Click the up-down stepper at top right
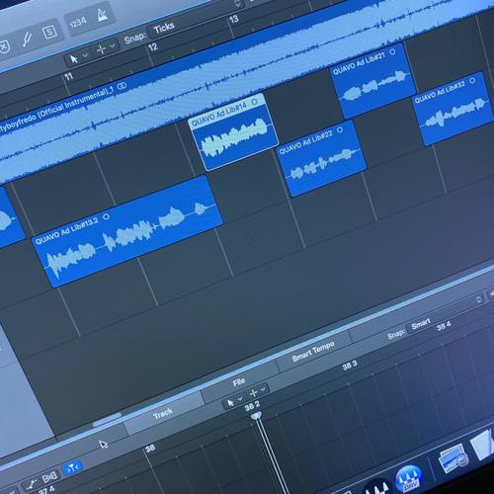The width and height of the screenshot is (494, 494). [x=237, y=3]
